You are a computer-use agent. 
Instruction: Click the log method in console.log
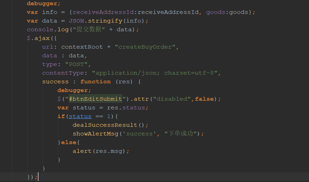tap(63, 30)
